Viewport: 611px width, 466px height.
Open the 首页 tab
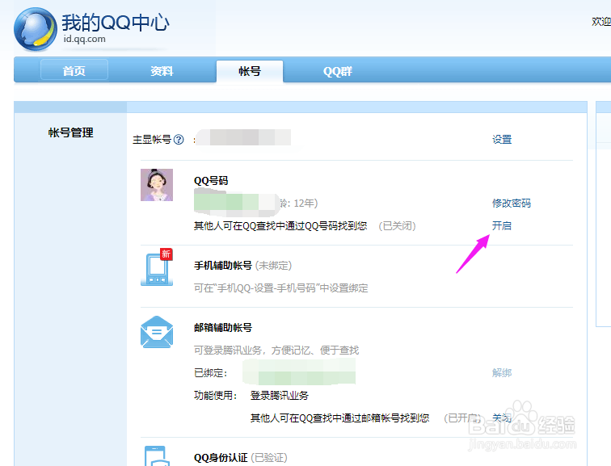pyautogui.click(x=74, y=71)
